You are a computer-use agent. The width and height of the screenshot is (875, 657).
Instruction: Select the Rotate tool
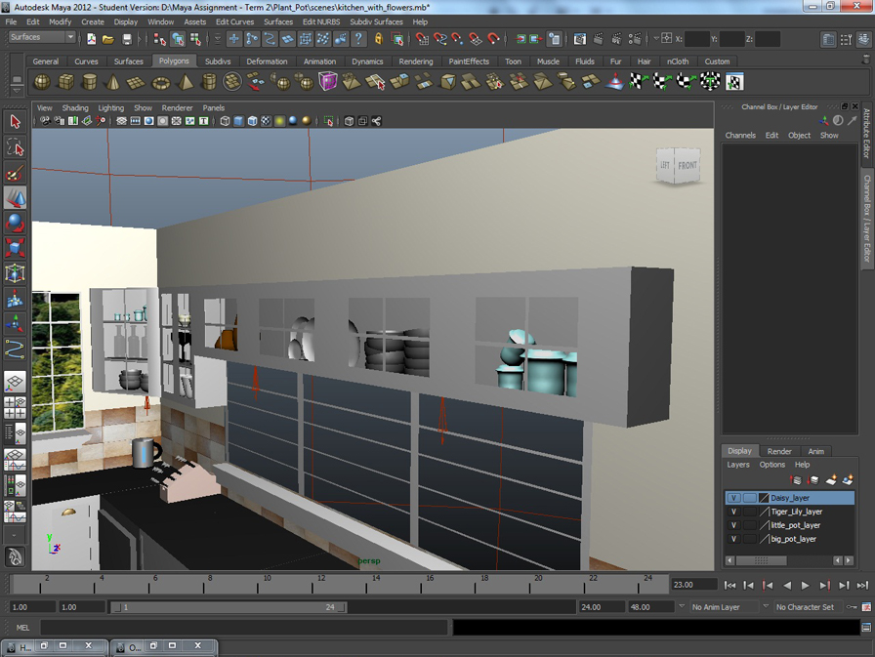coord(15,221)
